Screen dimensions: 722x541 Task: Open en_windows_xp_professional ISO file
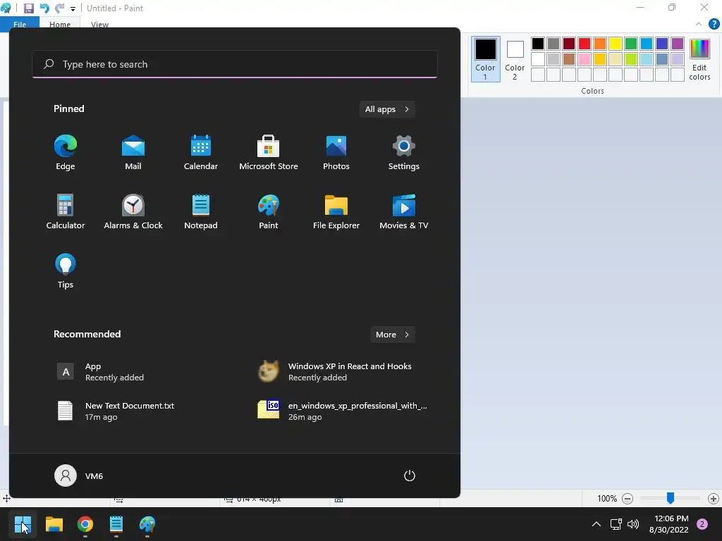tap(343, 411)
